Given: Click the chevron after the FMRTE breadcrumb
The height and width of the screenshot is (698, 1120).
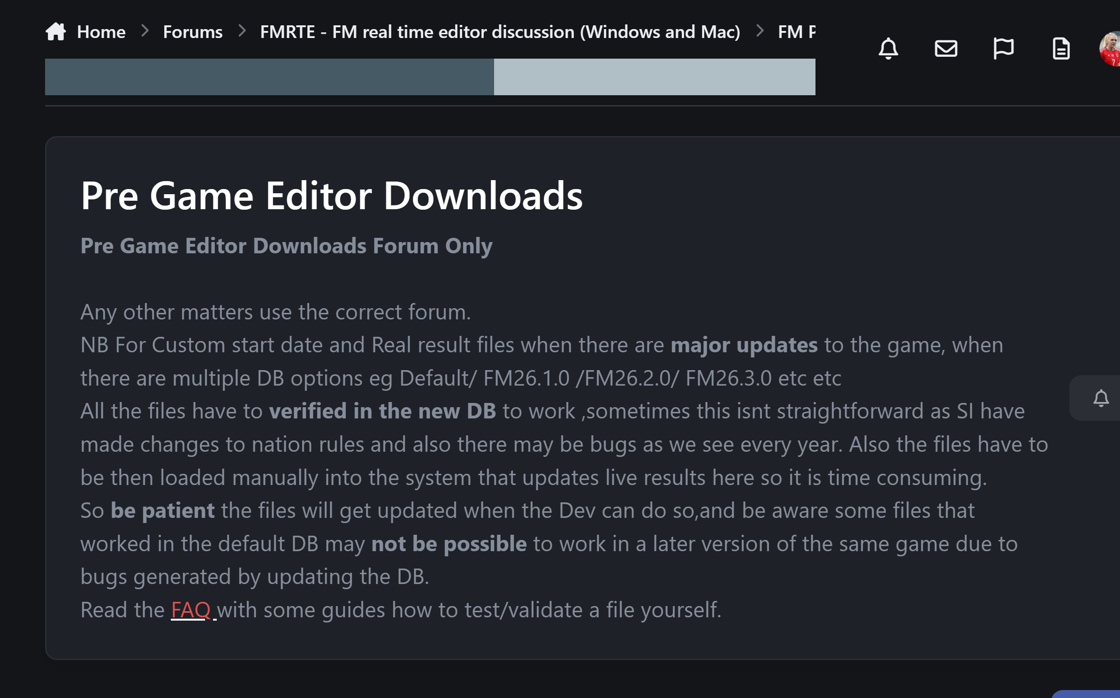Looking at the screenshot, I should [760, 31].
